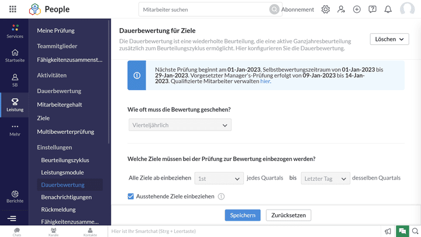The width and height of the screenshot is (421, 237).
Task: Open Kontakte in bottom bar
Action: coord(90,232)
